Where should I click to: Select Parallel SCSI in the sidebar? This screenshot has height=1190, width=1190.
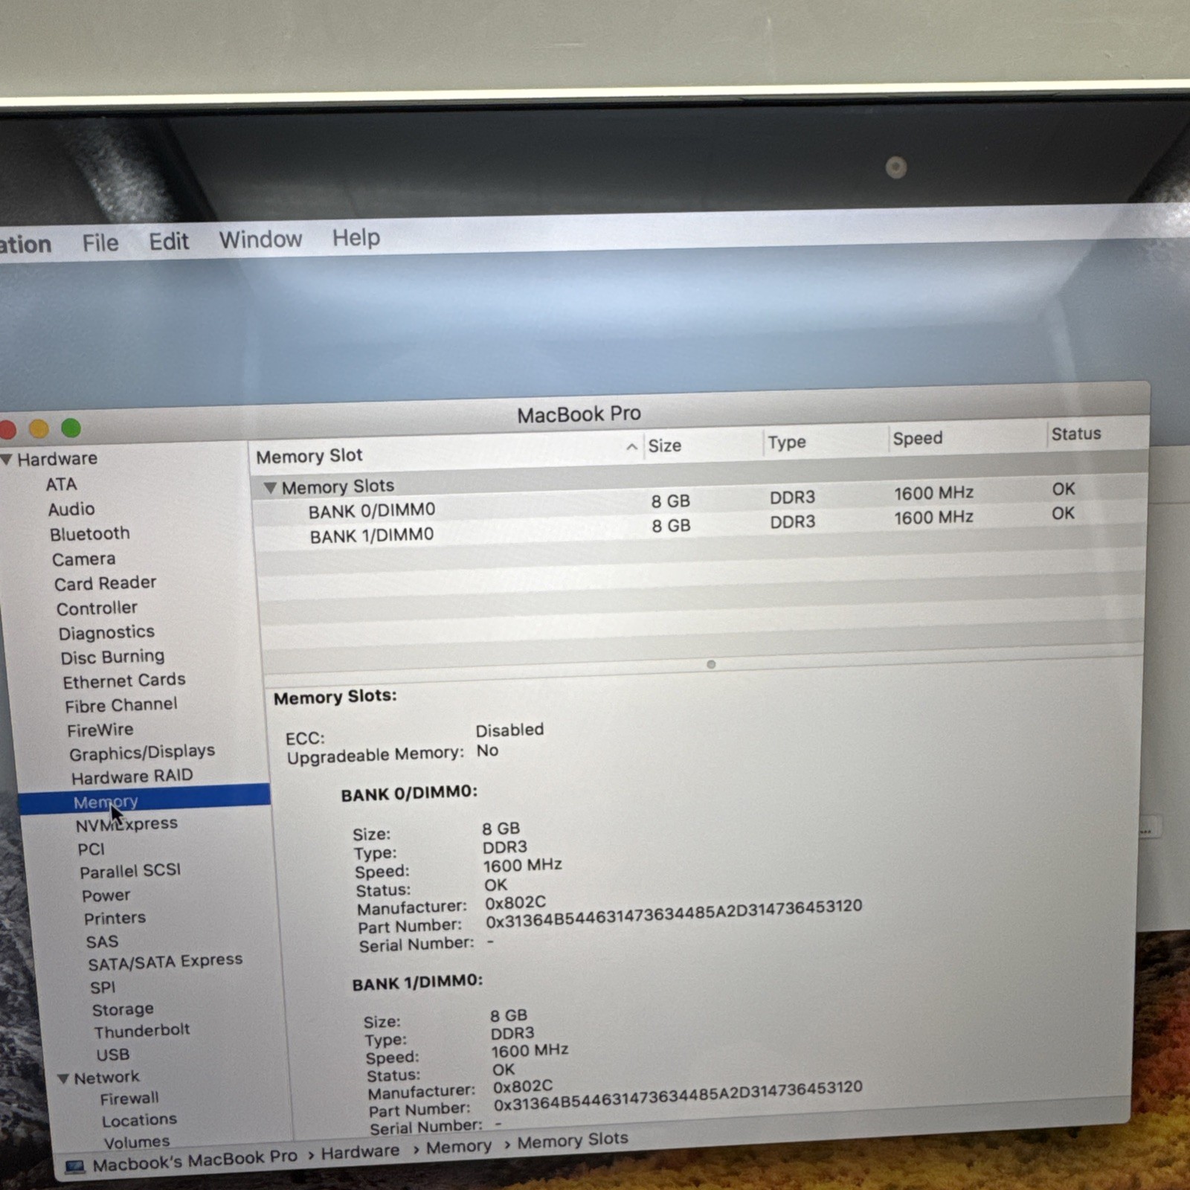[x=130, y=872]
